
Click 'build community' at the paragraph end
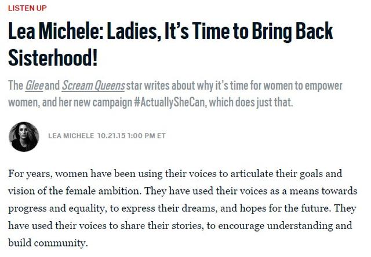[x=48, y=243]
